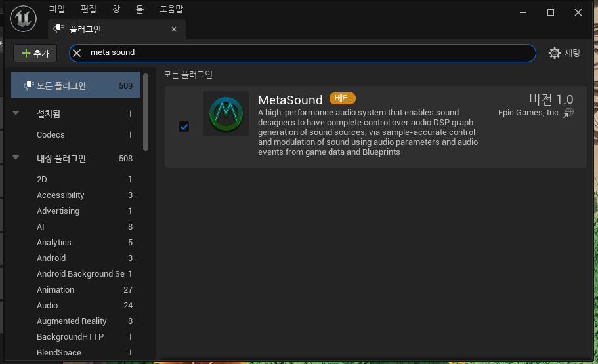The image size is (598, 364).
Task: Select the AI category
Action: tap(75, 227)
